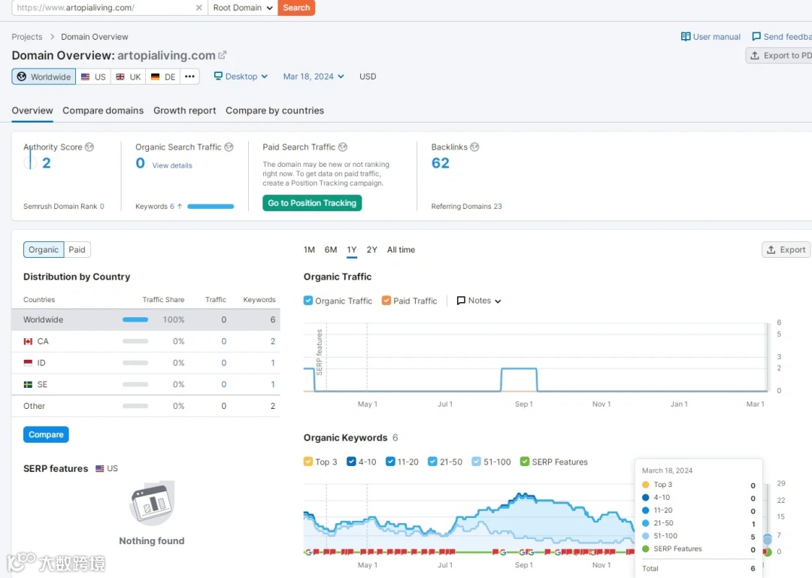Click the Organic Search Traffic info icon
The image size is (812, 578).
click(229, 147)
